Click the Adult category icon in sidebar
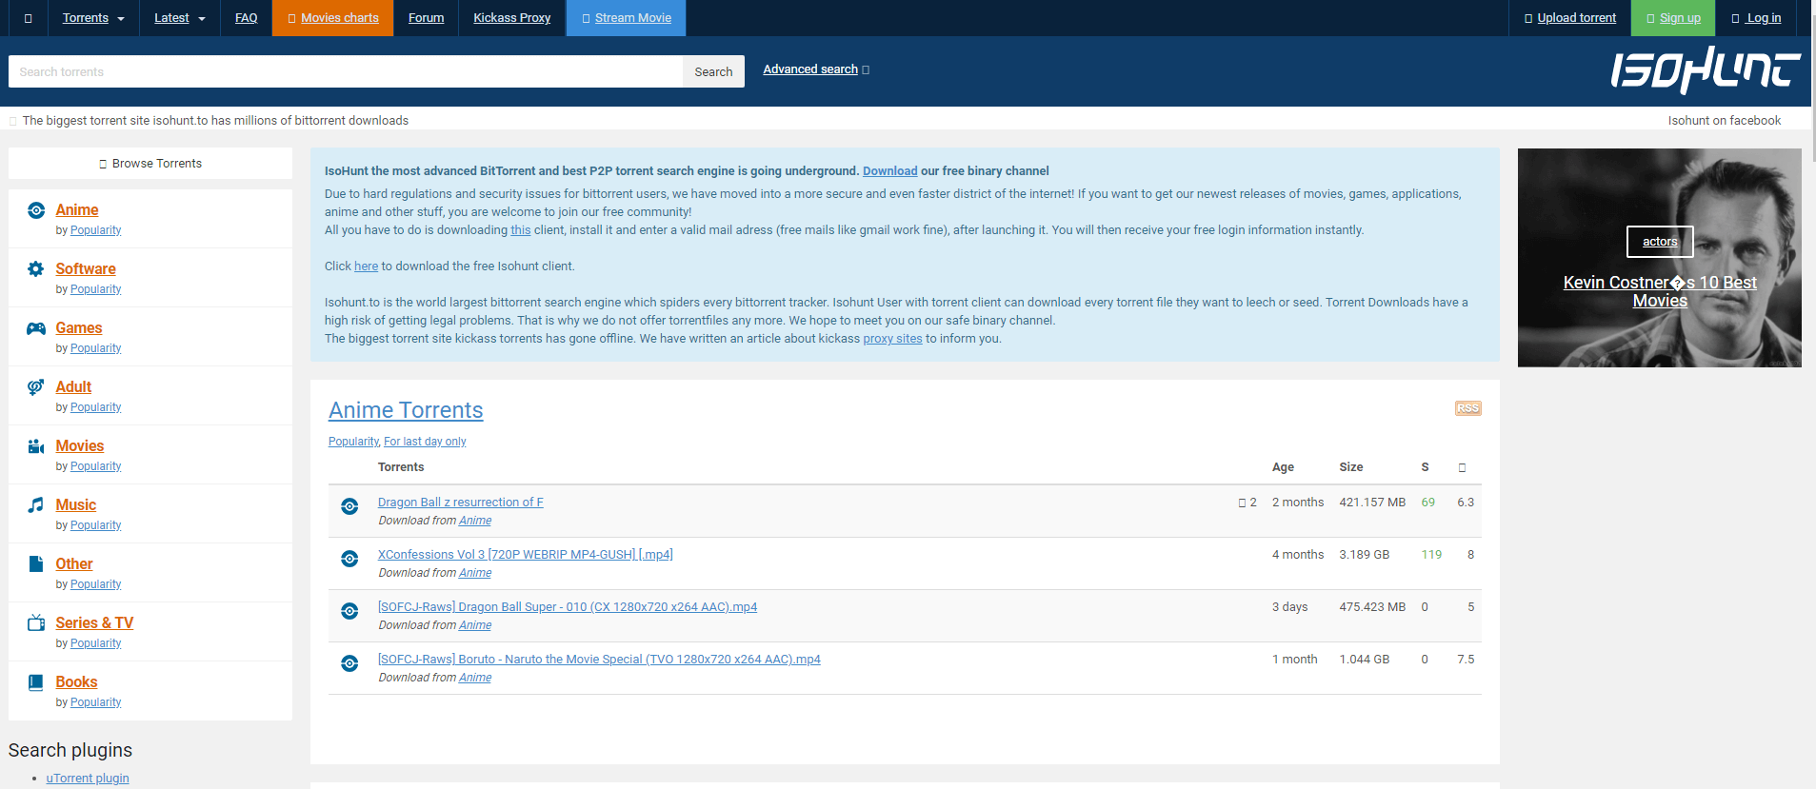 (36, 387)
